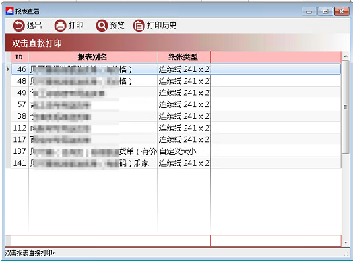
Task: Open 打印历史 print history icon
Action: tap(139, 26)
